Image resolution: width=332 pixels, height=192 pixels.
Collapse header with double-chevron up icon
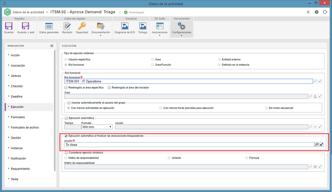[x=308, y=12]
